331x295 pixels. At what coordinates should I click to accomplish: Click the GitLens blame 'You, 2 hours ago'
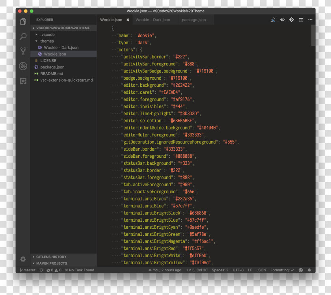[x=165, y=270]
